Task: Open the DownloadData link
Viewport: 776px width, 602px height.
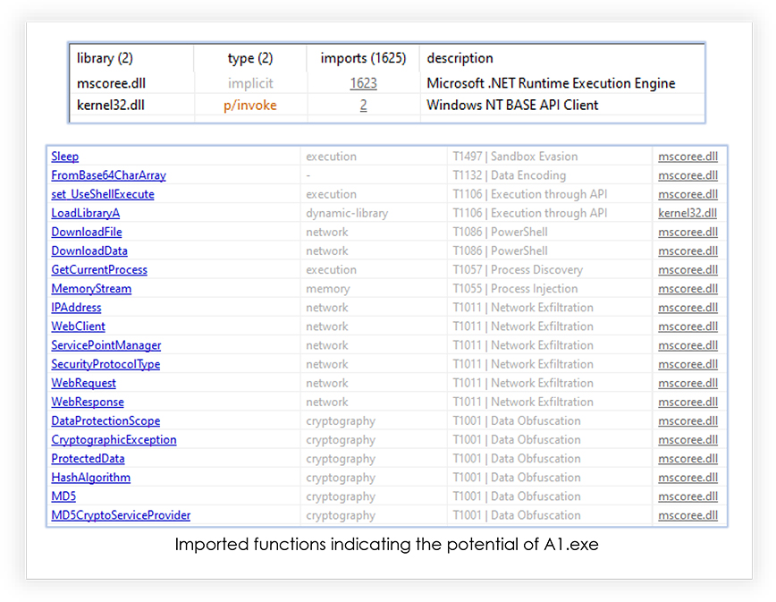Action: pos(89,250)
